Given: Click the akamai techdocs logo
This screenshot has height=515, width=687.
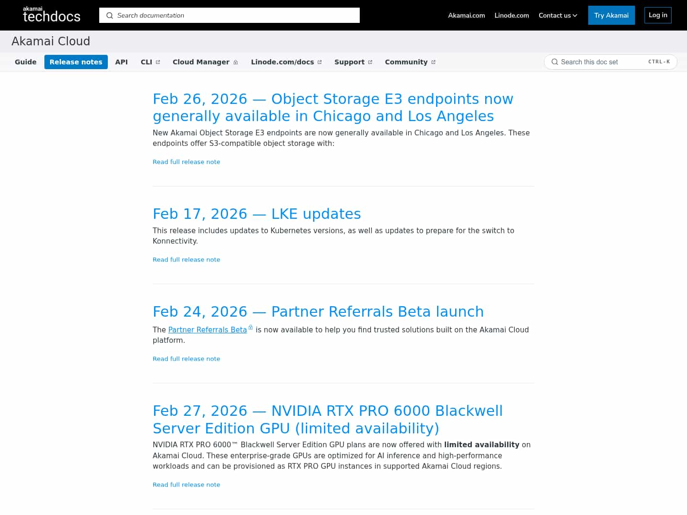Looking at the screenshot, I should coord(51,15).
